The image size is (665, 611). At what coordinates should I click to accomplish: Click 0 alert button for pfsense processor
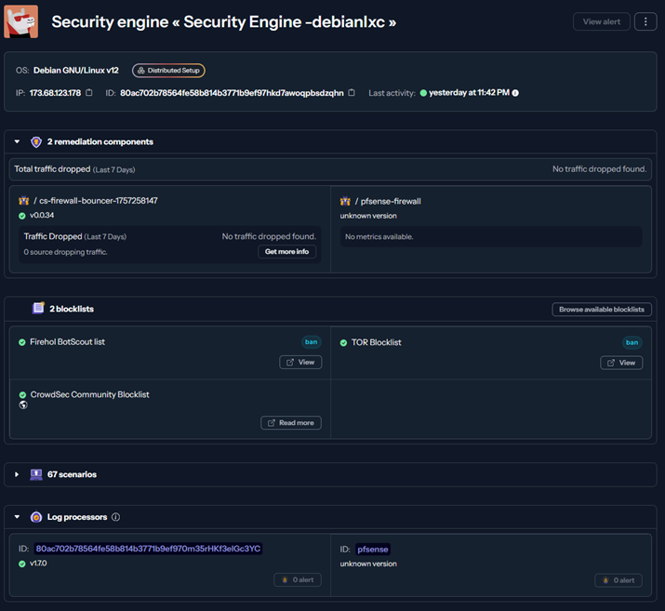tap(618, 580)
